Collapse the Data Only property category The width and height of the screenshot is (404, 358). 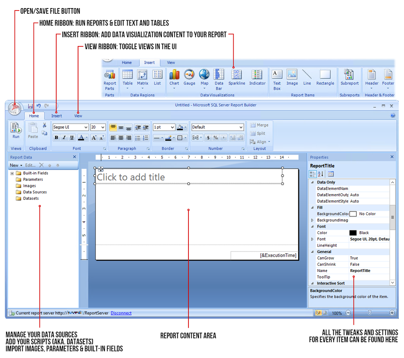tap(312, 182)
